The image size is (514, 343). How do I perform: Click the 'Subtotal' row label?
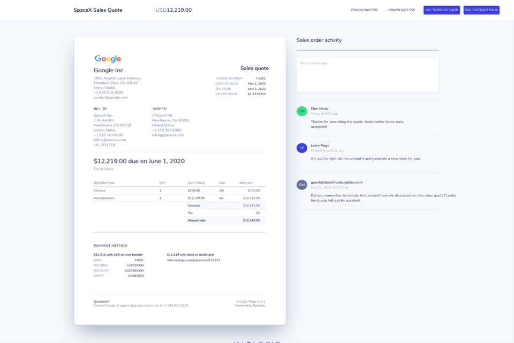(193, 205)
